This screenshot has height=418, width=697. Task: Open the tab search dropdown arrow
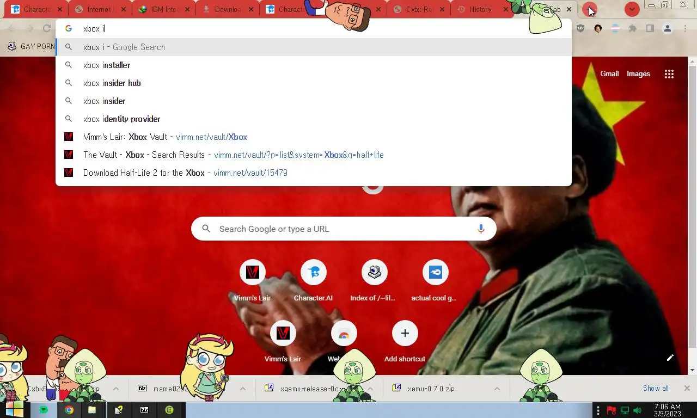click(632, 10)
